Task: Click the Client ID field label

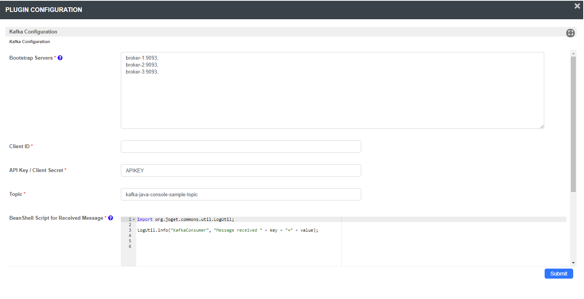Action: coord(19,147)
